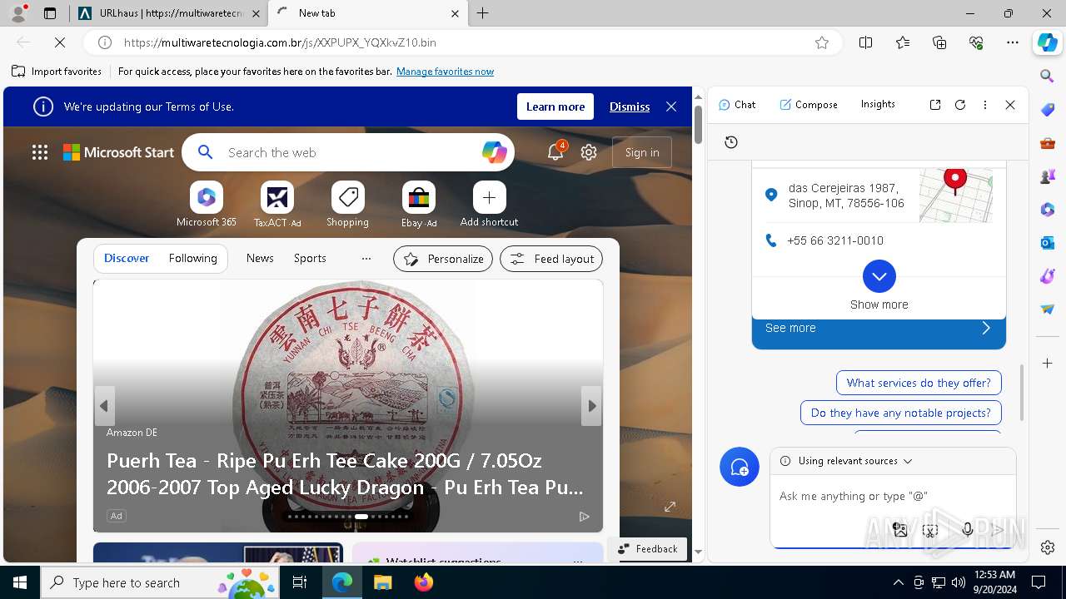Open Browser essentials heart icon
This screenshot has height=599, width=1066.
(x=976, y=42)
